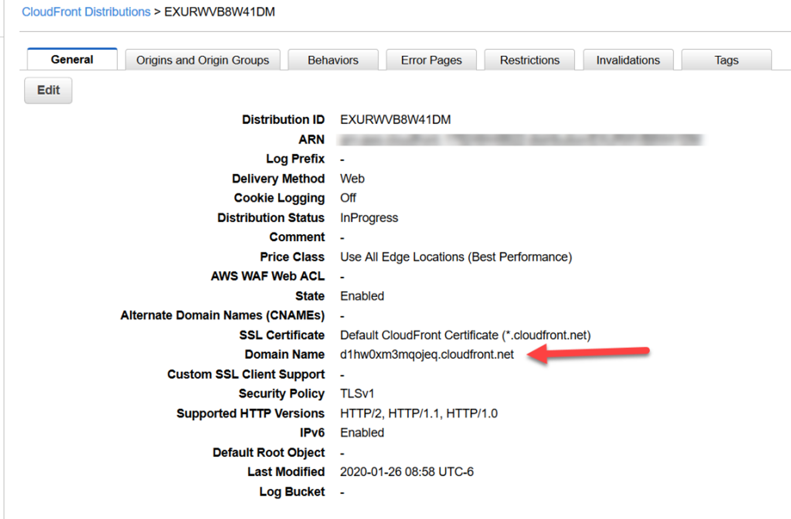The height and width of the screenshot is (519, 791).
Task: Click the Security Policy value TLSv1
Action: tap(357, 393)
